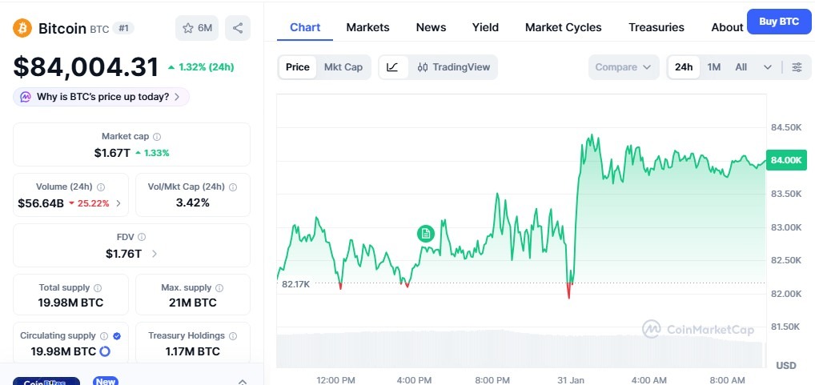Set chart range to All
Viewport: 815px width, 385px height.
click(741, 67)
